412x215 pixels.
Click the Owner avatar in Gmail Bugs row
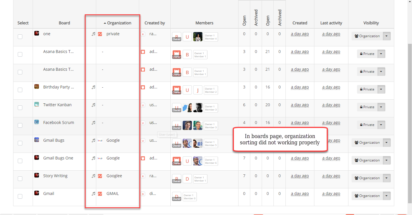[176, 143]
